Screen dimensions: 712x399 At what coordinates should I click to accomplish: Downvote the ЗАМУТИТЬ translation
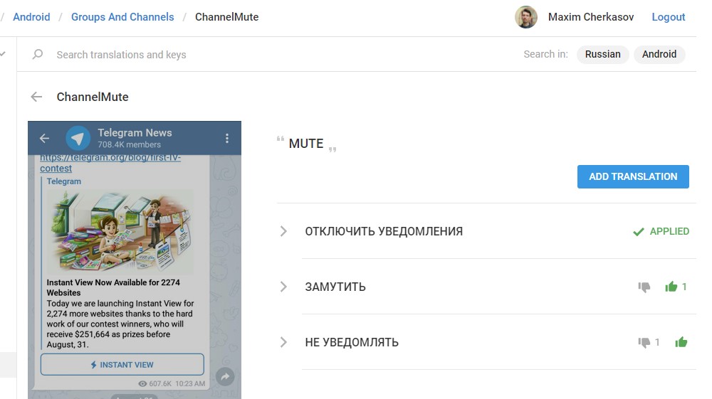coord(644,287)
